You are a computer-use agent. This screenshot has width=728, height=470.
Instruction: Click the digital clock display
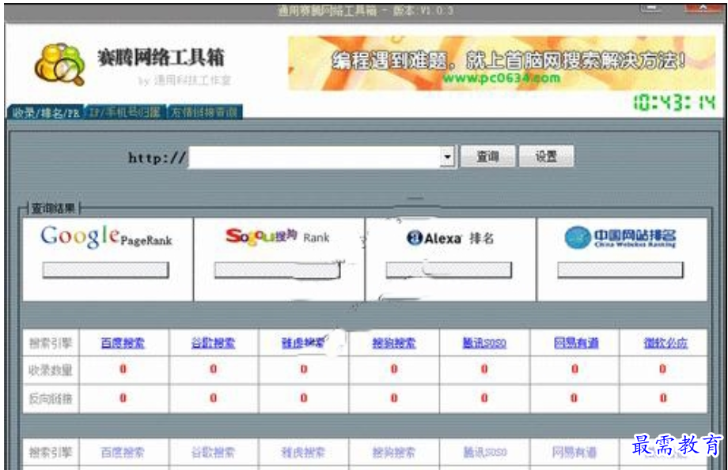tap(675, 103)
